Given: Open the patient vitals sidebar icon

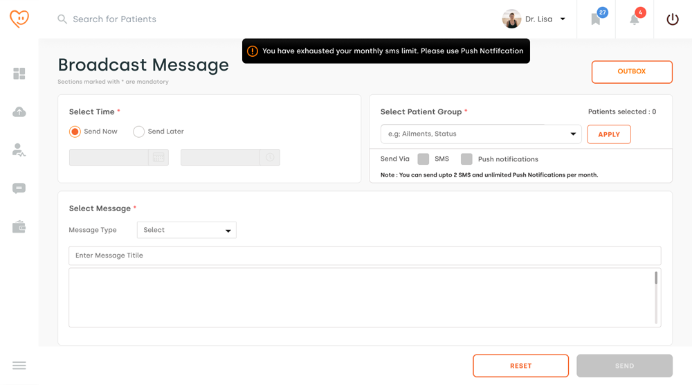Looking at the screenshot, I should [x=19, y=150].
